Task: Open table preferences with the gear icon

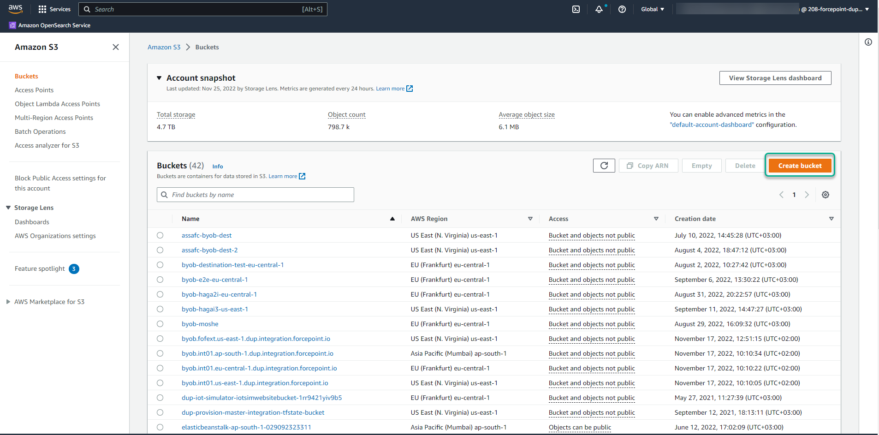Action: pyautogui.click(x=826, y=194)
